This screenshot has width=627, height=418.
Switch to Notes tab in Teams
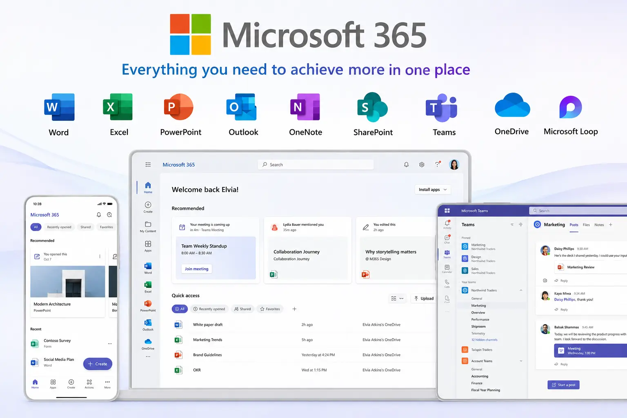(x=599, y=225)
